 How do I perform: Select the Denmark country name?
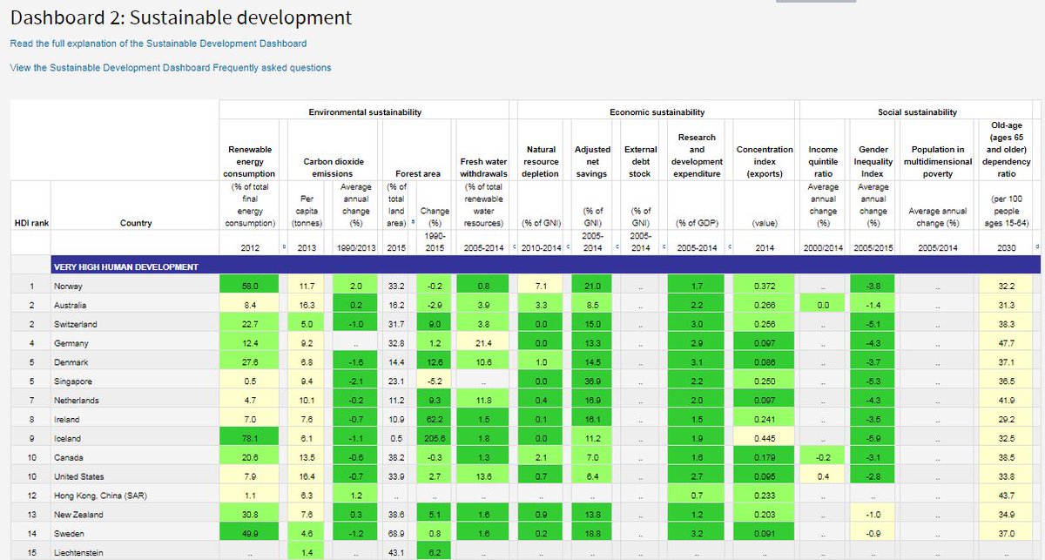pos(72,362)
